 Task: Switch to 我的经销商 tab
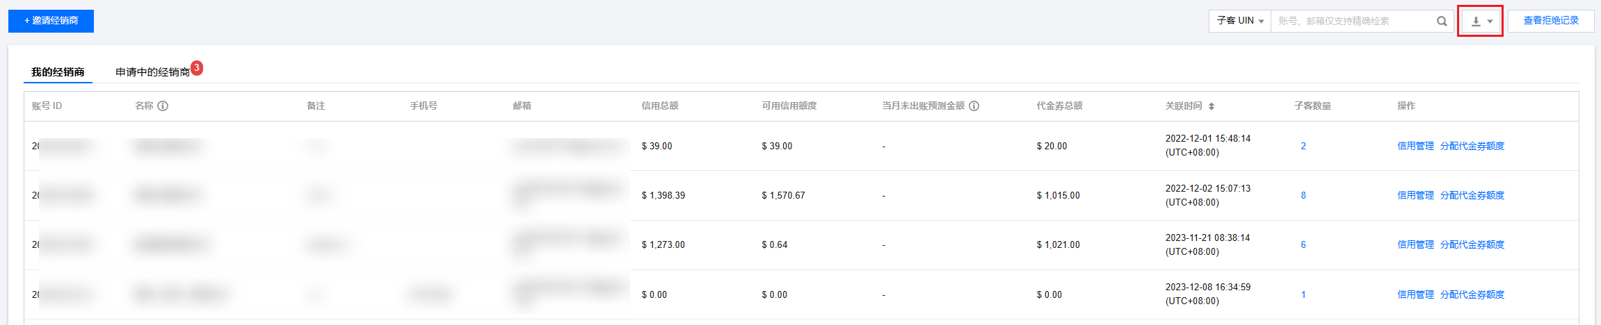[58, 72]
